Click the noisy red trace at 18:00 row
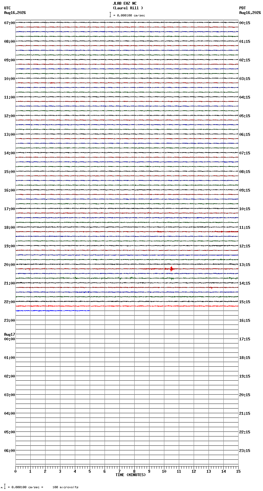This screenshot has height=491, width=263. point(127,232)
